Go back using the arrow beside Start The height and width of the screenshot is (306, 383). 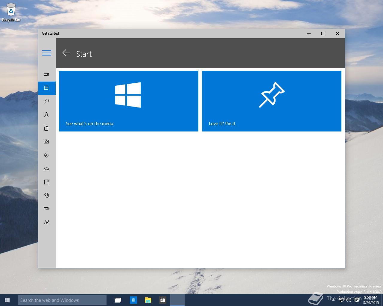point(66,53)
